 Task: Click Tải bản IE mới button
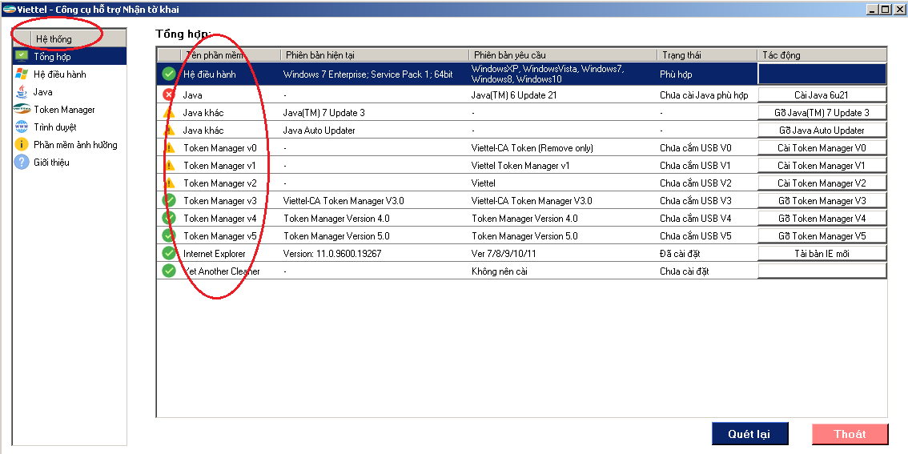coord(822,254)
